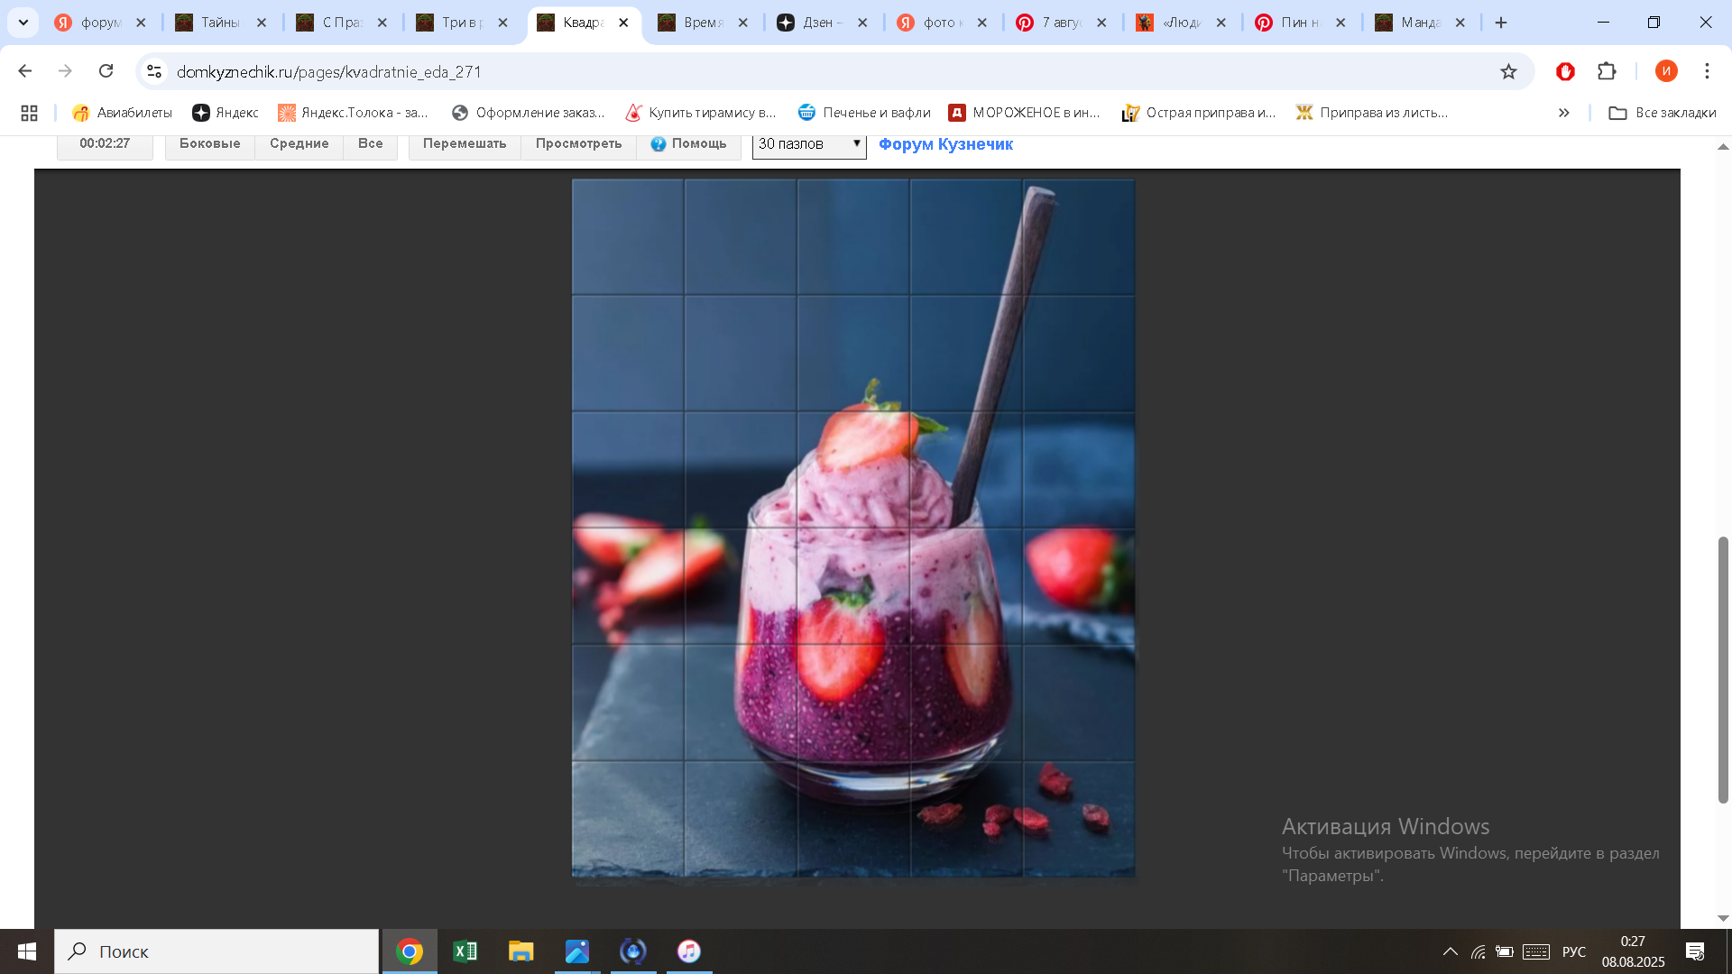Open the МОРОЖЕНОЕ в ин... bookmark

pyautogui.click(x=1024, y=113)
